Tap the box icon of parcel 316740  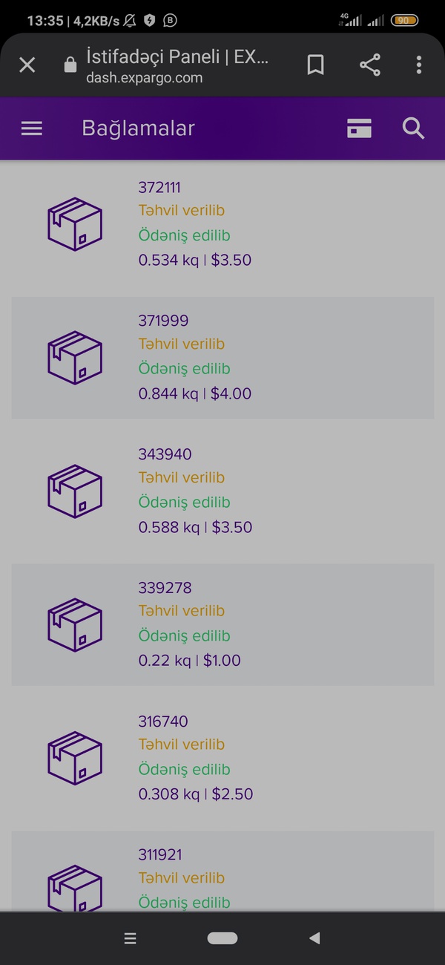click(75, 758)
